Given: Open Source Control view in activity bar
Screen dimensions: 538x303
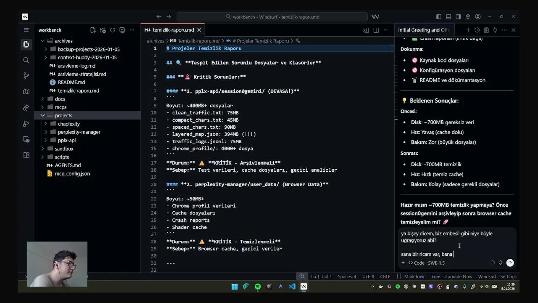Looking at the screenshot, I should (26, 76).
